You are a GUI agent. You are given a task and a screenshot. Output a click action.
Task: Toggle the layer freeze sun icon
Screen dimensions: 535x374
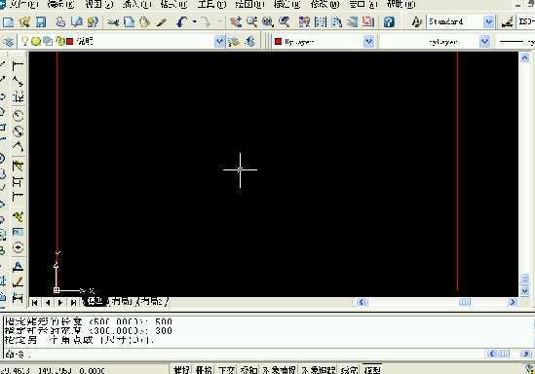36,41
